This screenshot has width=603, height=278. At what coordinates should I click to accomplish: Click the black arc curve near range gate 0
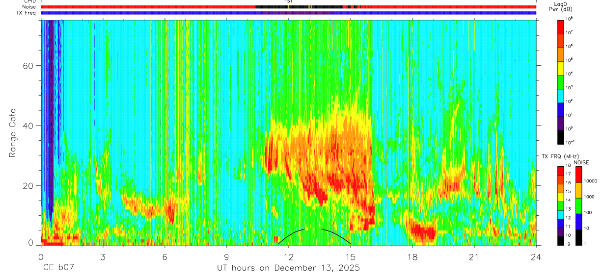click(x=314, y=236)
